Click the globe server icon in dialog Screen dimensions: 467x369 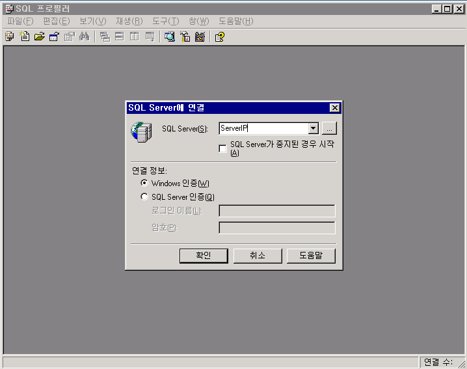(x=142, y=131)
